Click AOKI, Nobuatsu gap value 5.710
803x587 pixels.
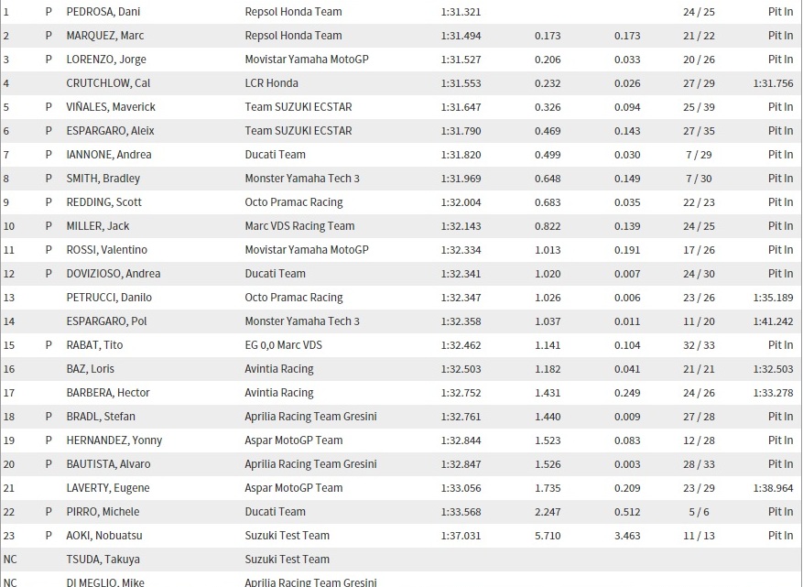click(x=548, y=536)
